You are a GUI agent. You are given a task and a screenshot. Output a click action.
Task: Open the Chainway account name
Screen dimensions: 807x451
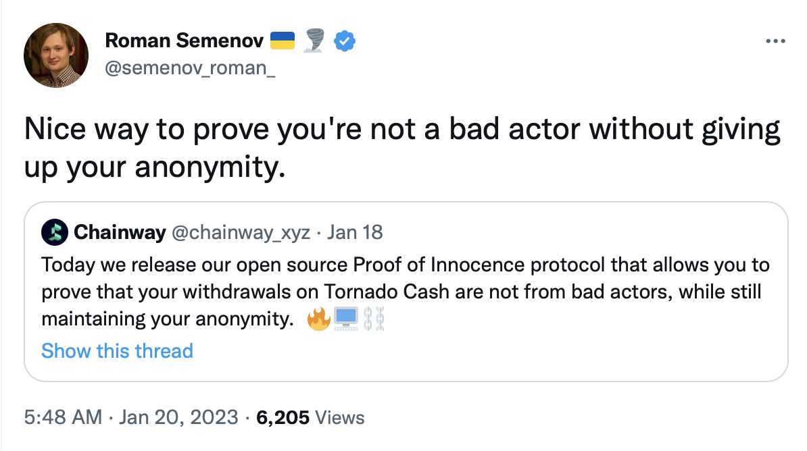tap(120, 233)
